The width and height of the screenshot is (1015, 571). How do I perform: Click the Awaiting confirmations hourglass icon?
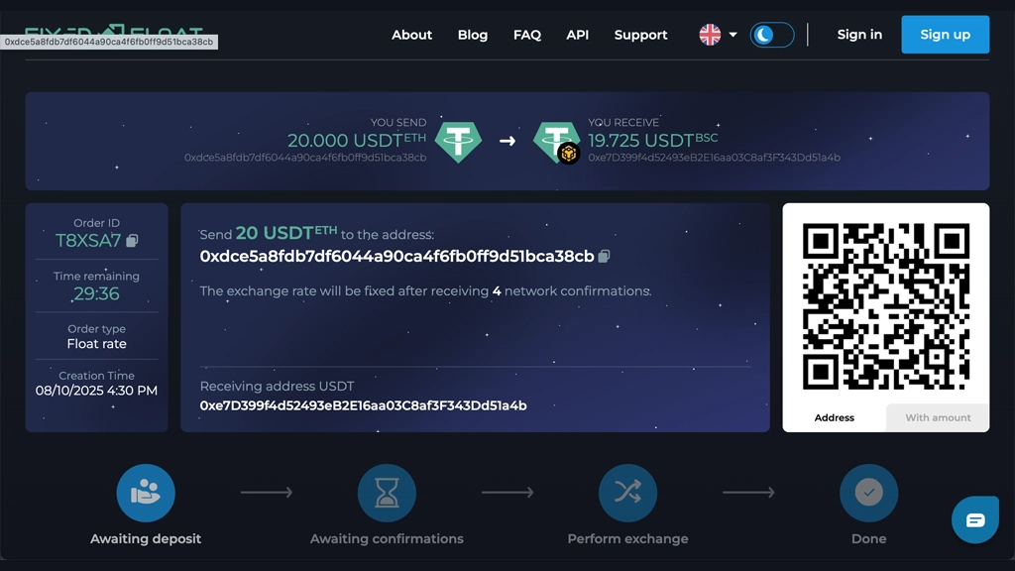387,493
